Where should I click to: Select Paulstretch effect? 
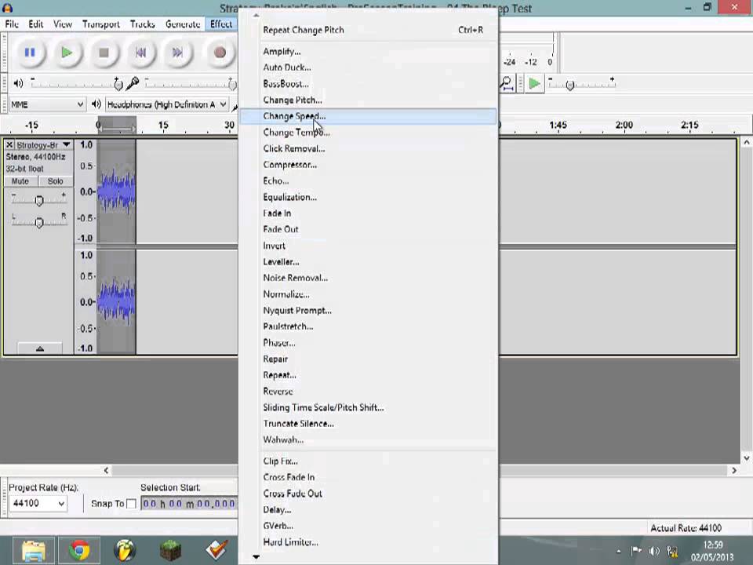(x=369, y=326)
